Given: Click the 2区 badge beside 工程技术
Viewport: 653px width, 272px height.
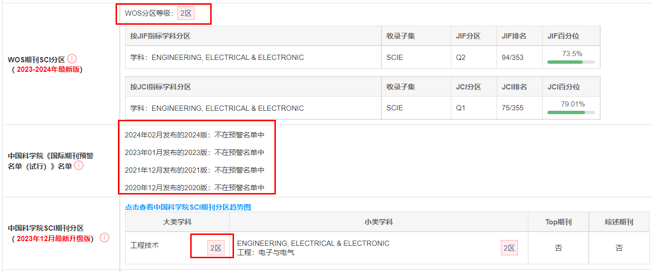Looking at the screenshot, I should (x=216, y=248).
